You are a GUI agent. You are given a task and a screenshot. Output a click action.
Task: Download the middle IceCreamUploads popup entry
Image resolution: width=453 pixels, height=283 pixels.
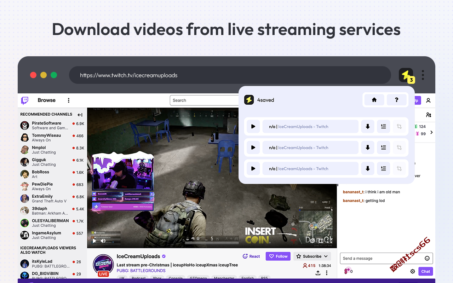(x=368, y=148)
